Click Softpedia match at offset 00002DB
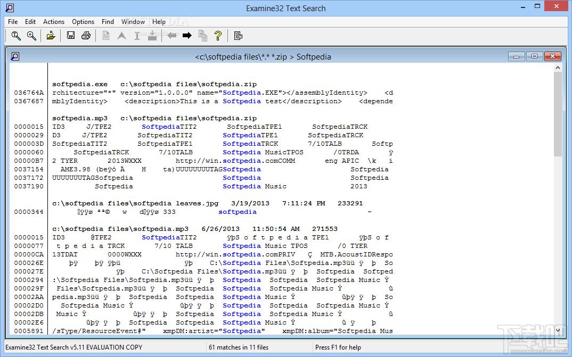 [x=242, y=314]
